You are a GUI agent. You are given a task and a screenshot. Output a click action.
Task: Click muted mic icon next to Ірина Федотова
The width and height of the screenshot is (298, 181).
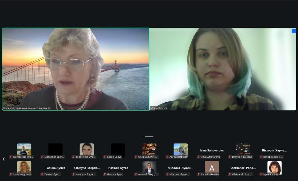[x=11, y=175]
